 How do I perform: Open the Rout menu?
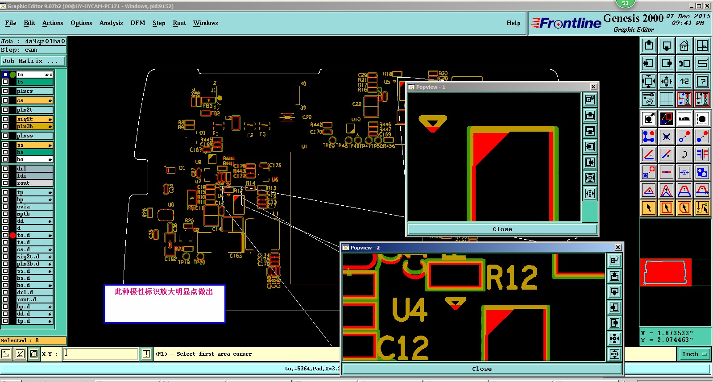pyautogui.click(x=179, y=23)
